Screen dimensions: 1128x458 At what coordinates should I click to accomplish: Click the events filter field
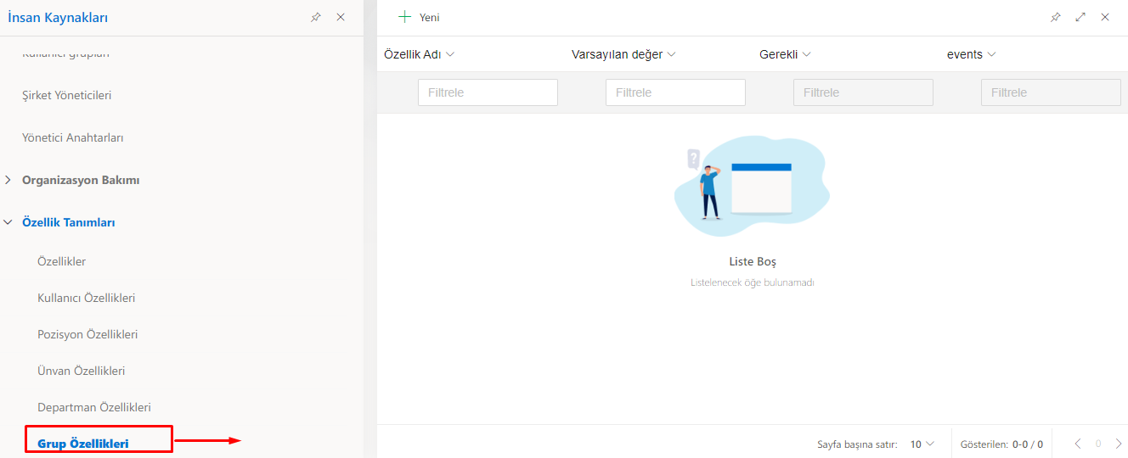point(1051,92)
